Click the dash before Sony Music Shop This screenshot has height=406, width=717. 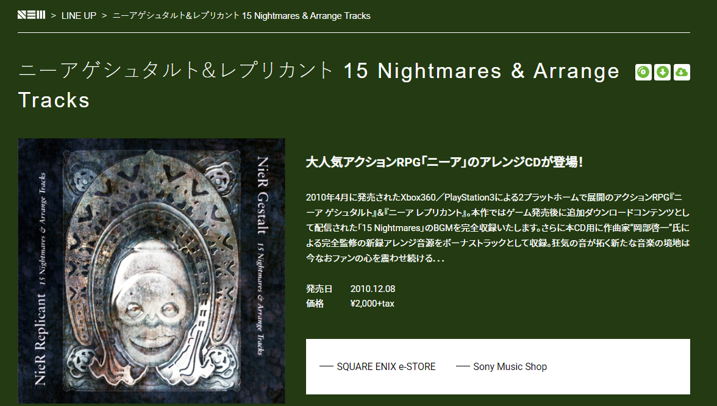click(463, 366)
